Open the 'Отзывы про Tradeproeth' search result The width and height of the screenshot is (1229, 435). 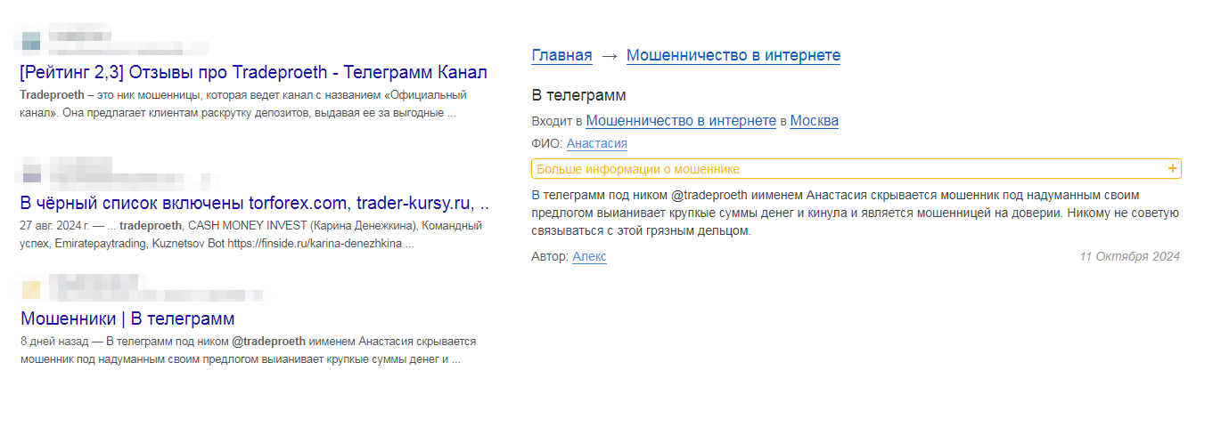pyautogui.click(x=253, y=72)
